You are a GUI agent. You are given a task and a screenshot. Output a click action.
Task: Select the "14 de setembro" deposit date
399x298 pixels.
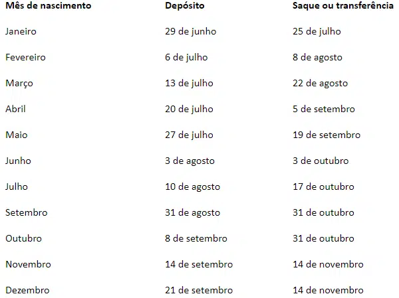point(199,264)
